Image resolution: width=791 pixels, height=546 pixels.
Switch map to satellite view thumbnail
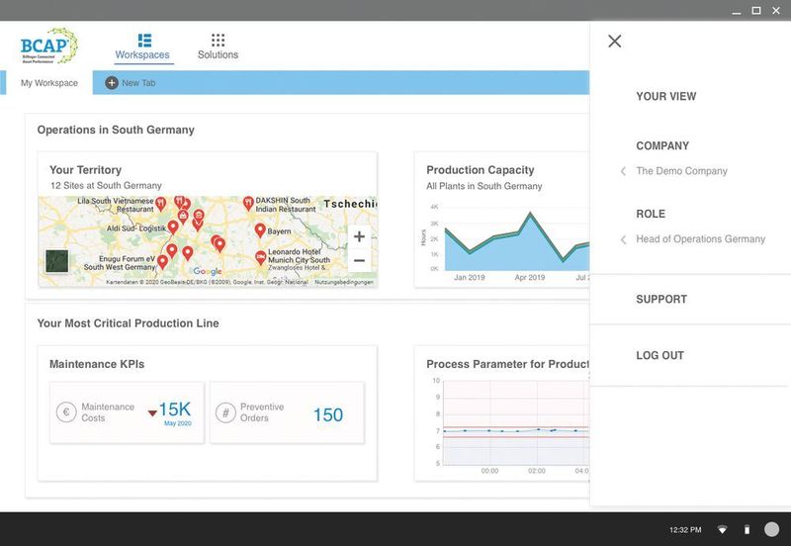pyautogui.click(x=57, y=261)
